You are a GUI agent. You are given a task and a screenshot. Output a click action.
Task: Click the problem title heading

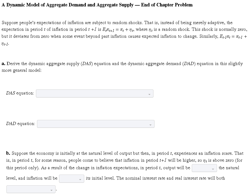tap(97, 5)
